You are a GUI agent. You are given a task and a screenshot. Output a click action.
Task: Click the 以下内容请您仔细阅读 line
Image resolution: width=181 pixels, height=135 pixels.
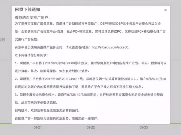31,55
